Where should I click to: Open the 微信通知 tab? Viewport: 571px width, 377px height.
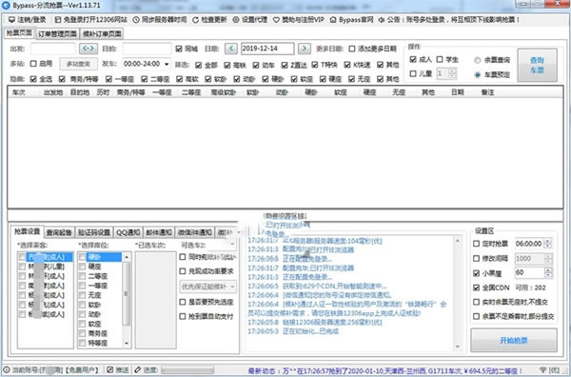pyautogui.click(x=195, y=232)
